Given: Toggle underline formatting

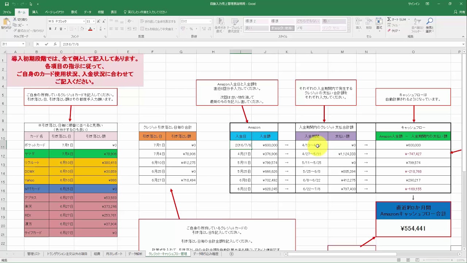Looking at the screenshot, I should tap(61, 29).
